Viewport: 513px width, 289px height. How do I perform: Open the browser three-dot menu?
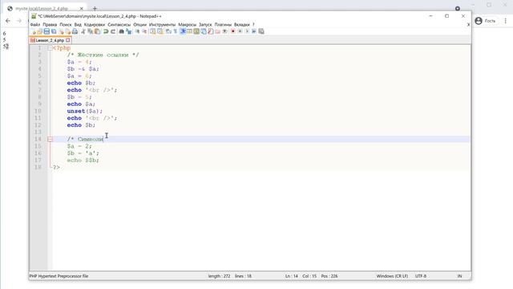tap(506, 21)
